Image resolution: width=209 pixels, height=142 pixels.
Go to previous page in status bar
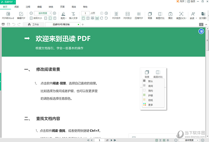click(92, 140)
